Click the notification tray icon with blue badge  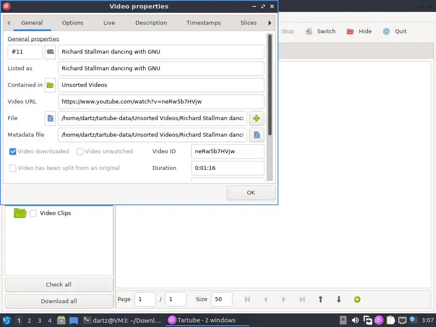[x=413, y=320]
